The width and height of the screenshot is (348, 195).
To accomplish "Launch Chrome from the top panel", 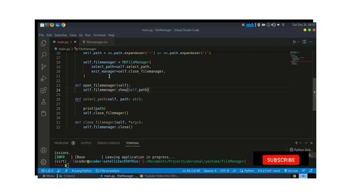I will tap(63, 25).
